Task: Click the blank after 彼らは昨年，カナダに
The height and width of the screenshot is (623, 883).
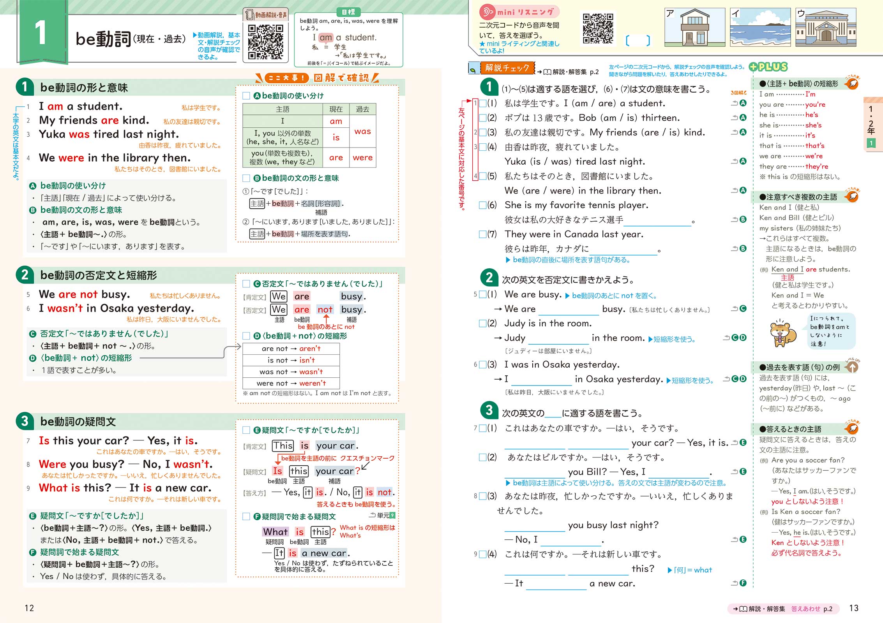Action: [x=623, y=250]
